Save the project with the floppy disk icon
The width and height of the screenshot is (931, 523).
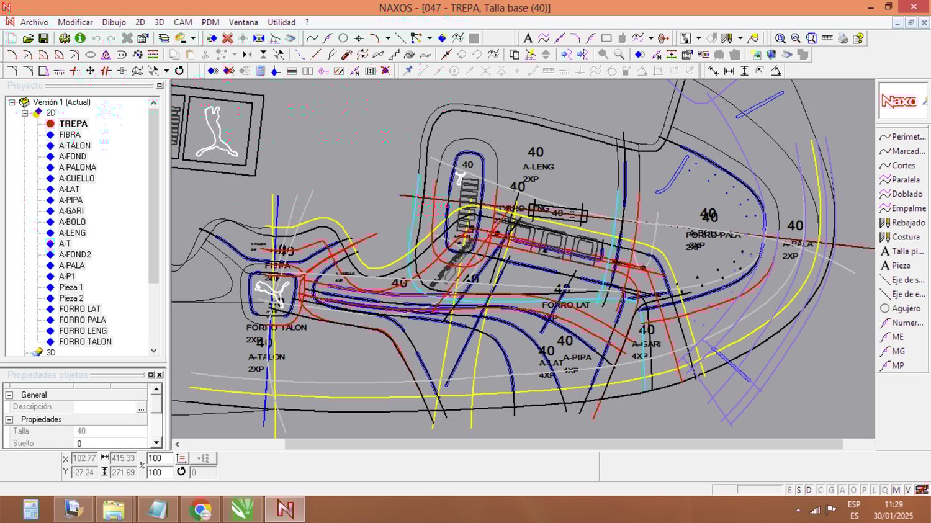[43, 38]
